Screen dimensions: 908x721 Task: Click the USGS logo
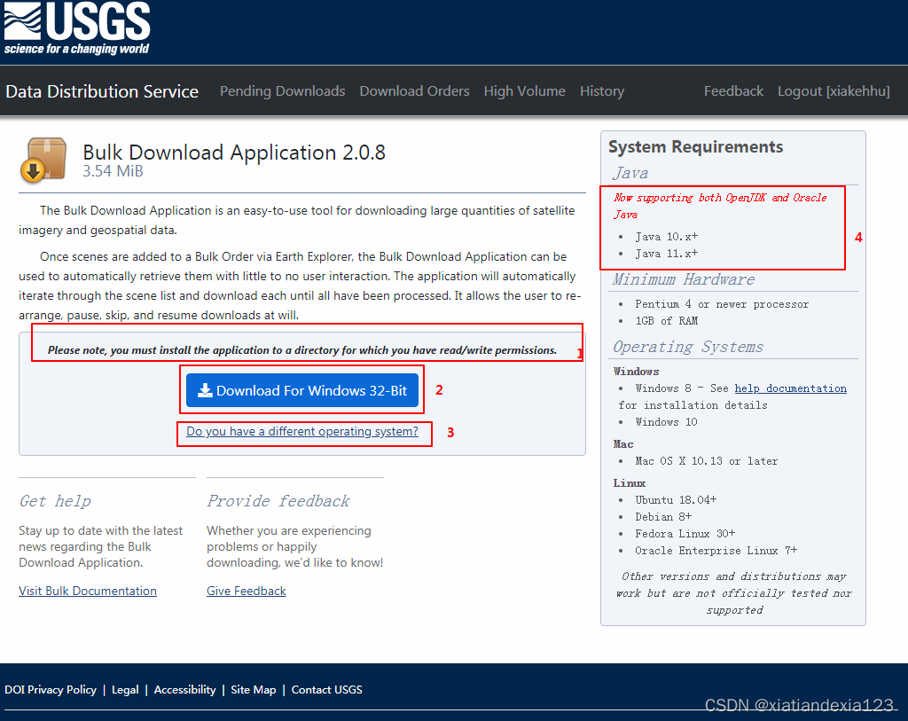pos(77,27)
